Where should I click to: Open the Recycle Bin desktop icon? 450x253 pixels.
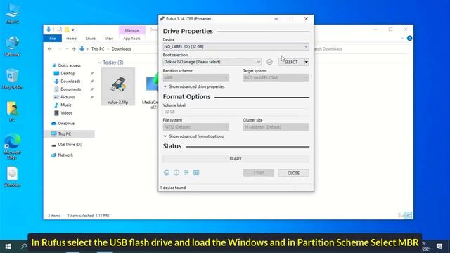pyautogui.click(x=12, y=79)
